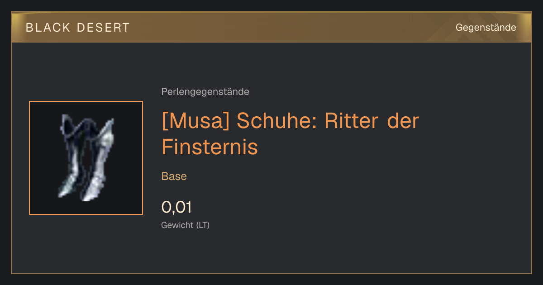
Task: Click the gold header banner center
Action: [271, 27]
